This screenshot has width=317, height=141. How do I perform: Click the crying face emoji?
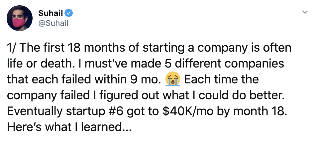pyautogui.click(x=172, y=79)
